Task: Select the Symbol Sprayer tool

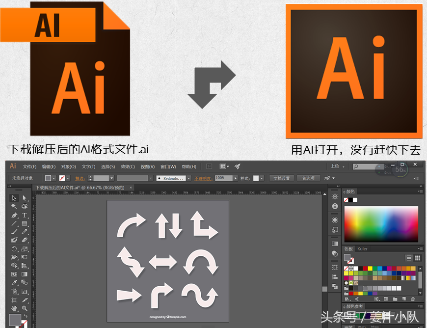Action: point(14,292)
